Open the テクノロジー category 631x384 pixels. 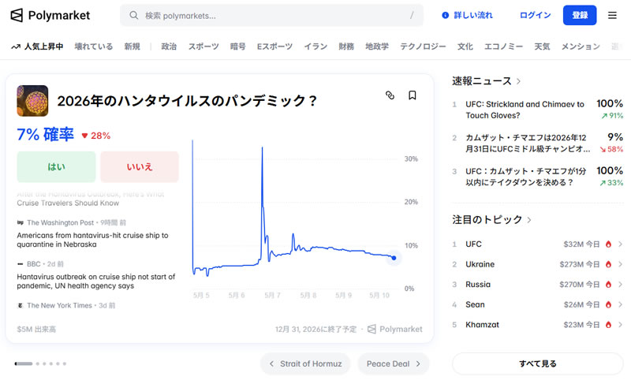pyautogui.click(x=423, y=47)
